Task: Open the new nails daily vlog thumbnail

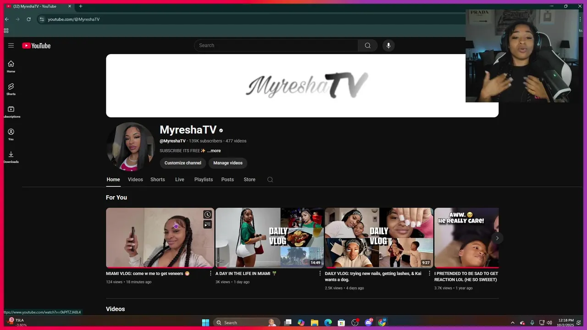Action: click(379, 237)
